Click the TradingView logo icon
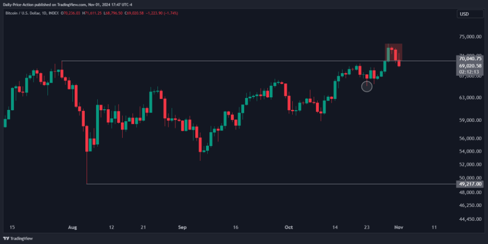488x244 pixels. (x=6, y=238)
